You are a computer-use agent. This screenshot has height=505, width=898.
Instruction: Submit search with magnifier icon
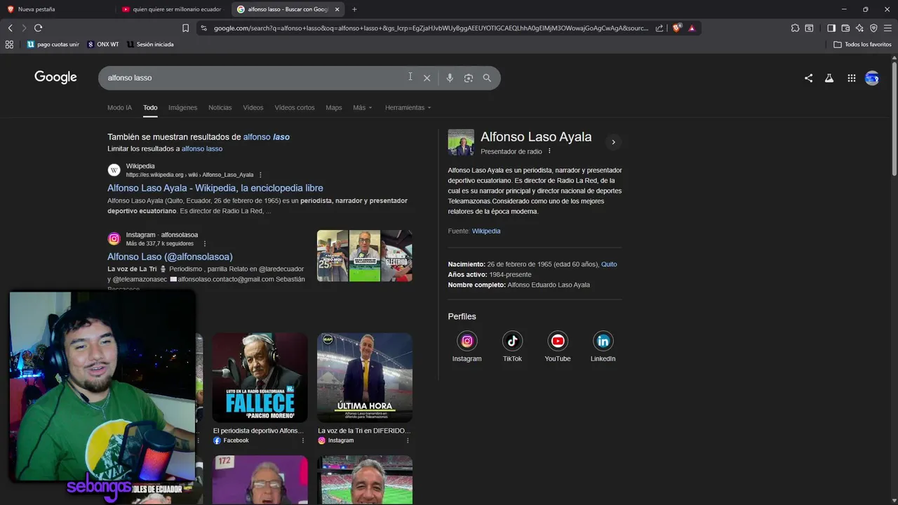click(x=487, y=78)
